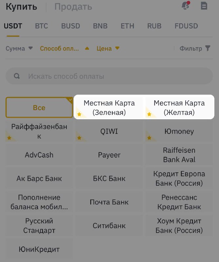Focus the Искать способ оплаты field
The height and width of the screenshot is (262, 219).
[109, 76]
